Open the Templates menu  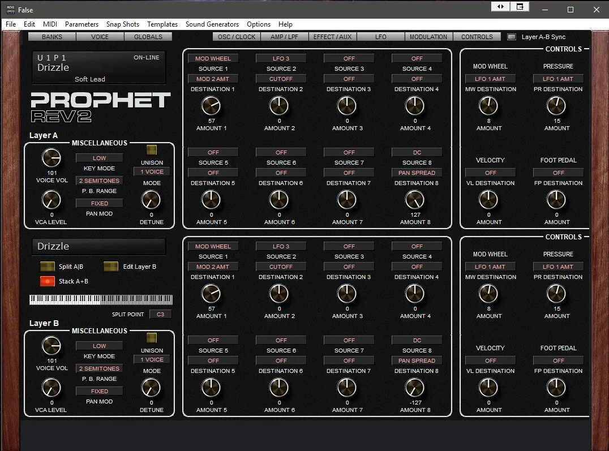pos(162,24)
